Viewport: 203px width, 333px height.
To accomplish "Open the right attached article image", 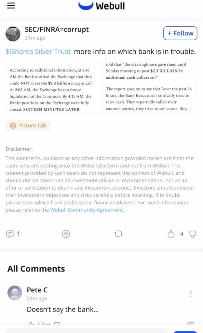I will click(x=149, y=88).
